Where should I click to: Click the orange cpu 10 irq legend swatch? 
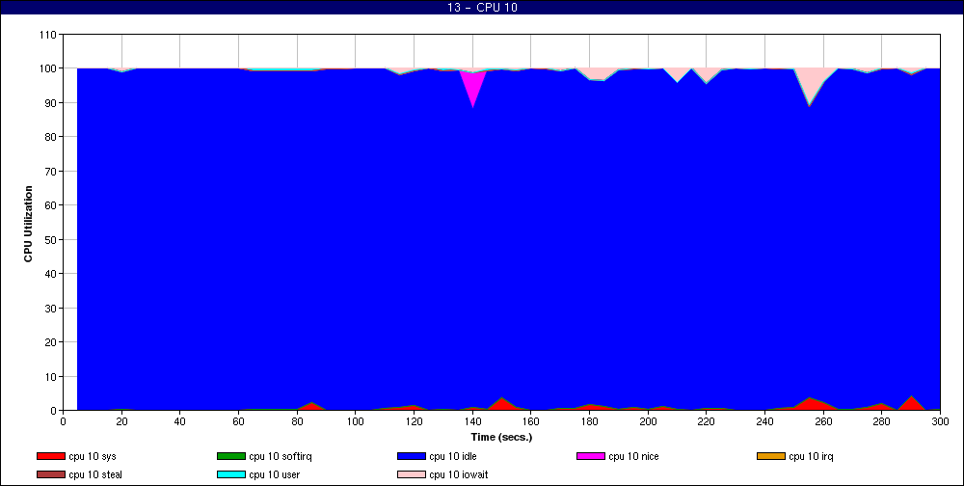pyautogui.click(x=771, y=456)
